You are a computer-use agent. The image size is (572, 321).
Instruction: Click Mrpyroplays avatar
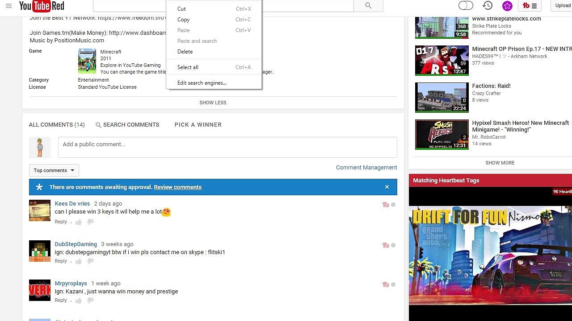(40, 290)
